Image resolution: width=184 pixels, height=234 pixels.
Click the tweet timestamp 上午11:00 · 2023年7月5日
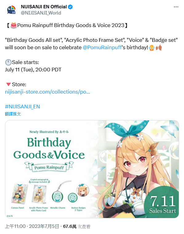(x=32, y=226)
